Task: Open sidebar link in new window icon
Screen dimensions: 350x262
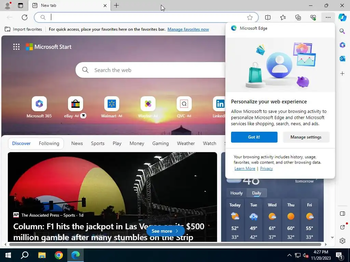Action: [x=342, y=227]
